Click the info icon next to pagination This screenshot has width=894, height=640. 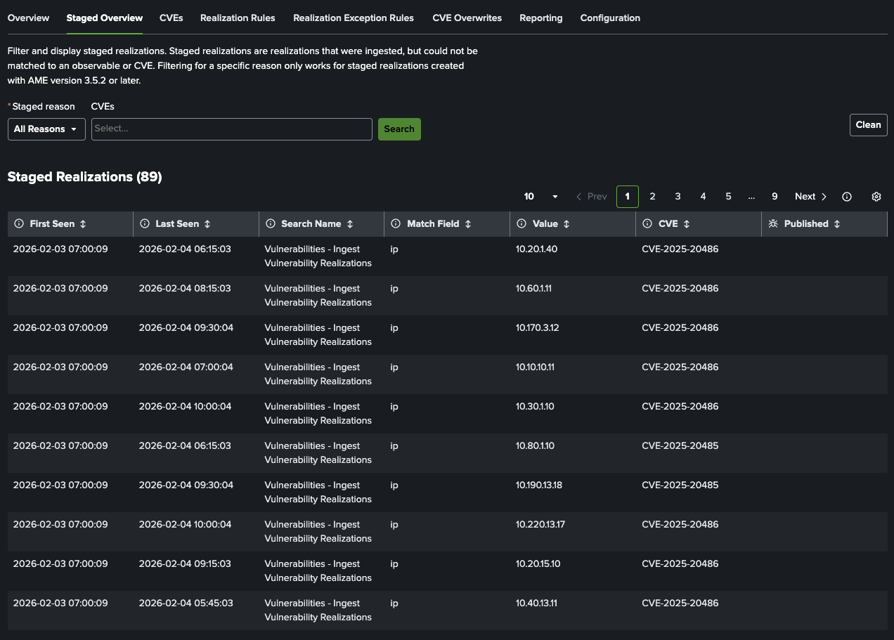847,197
